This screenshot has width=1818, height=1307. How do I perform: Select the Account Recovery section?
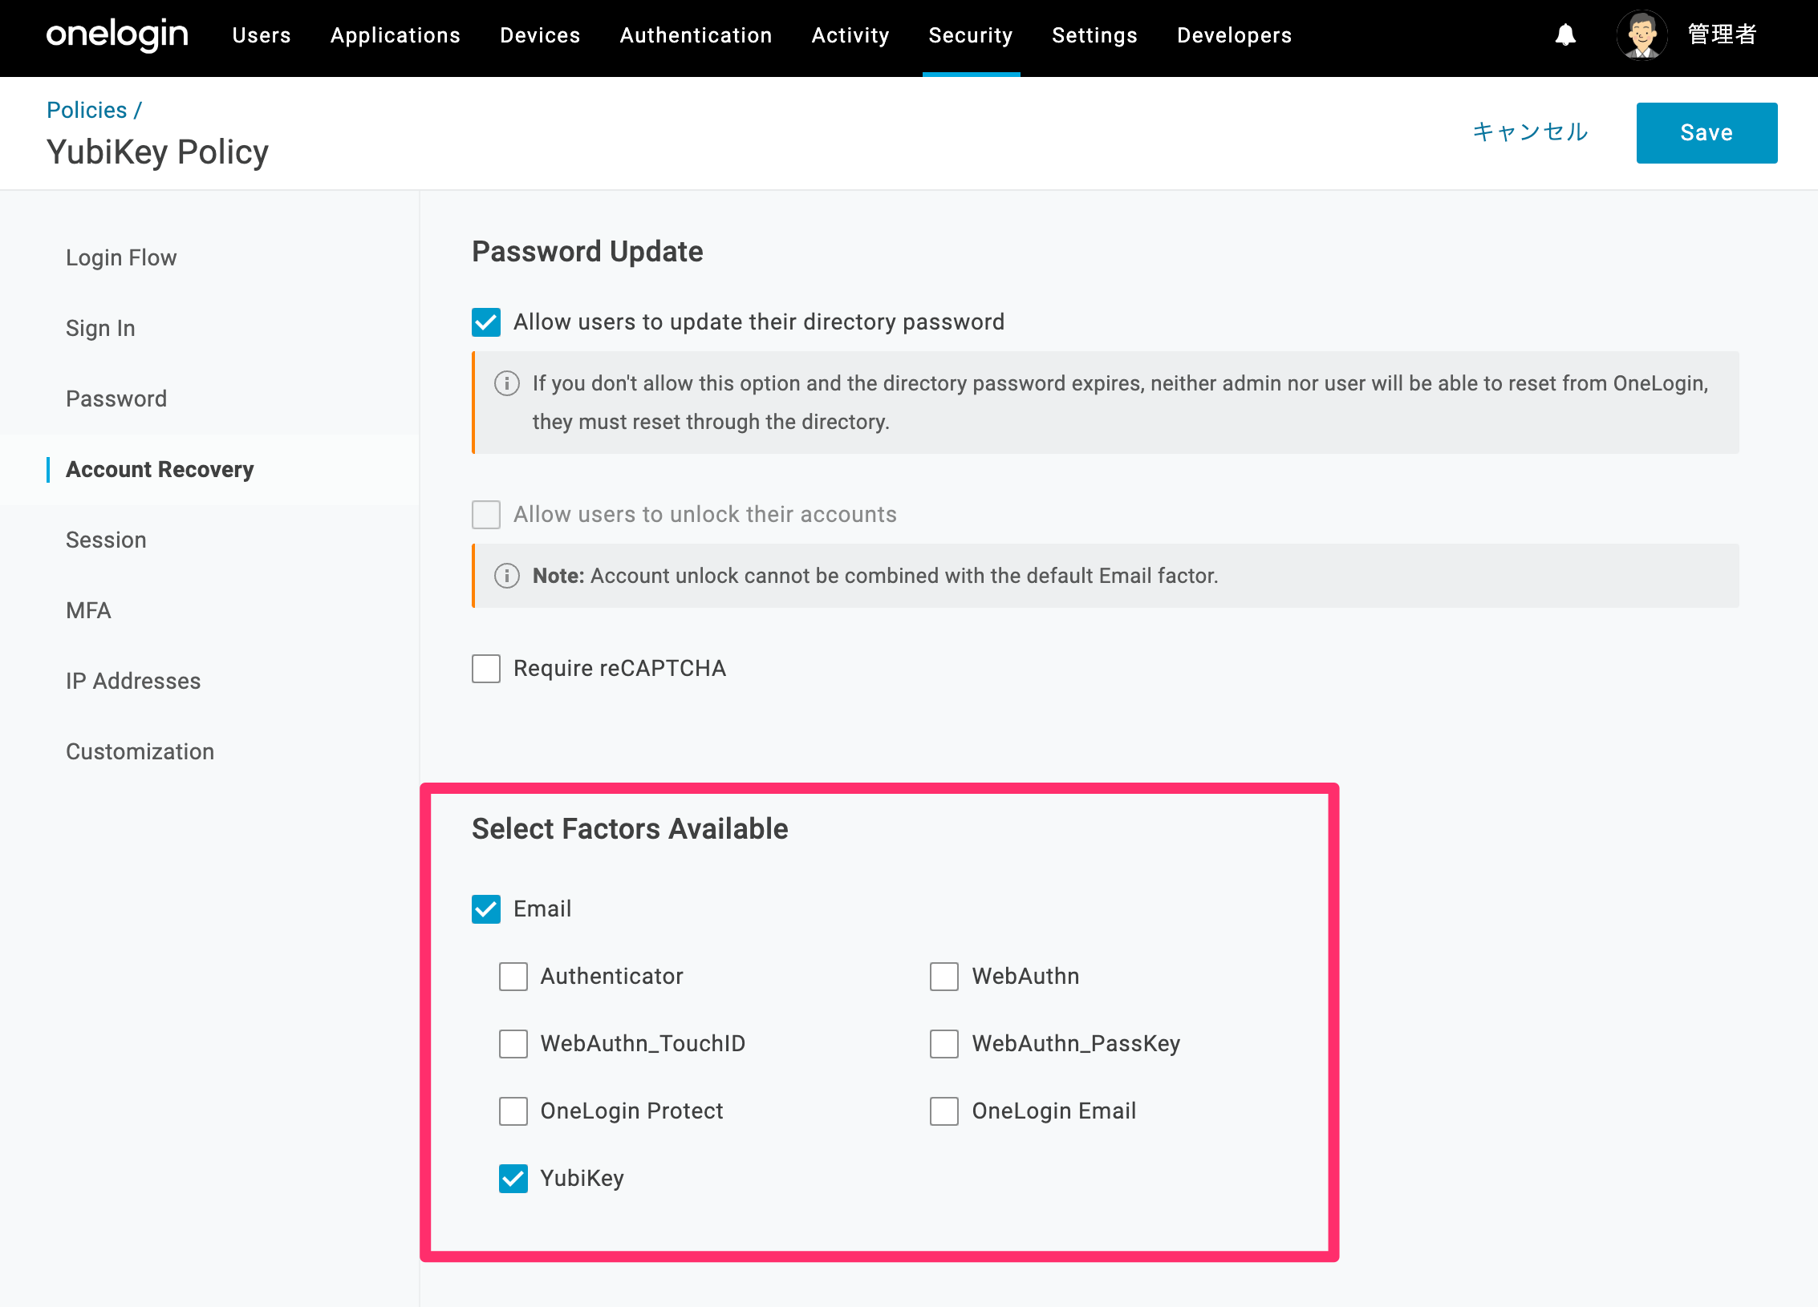pyautogui.click(x=160, y=469)
